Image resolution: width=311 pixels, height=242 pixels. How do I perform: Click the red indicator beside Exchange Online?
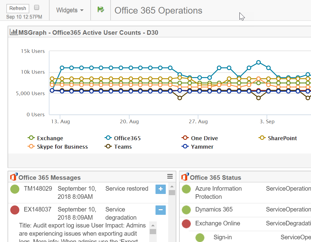[x=186, y=224]
